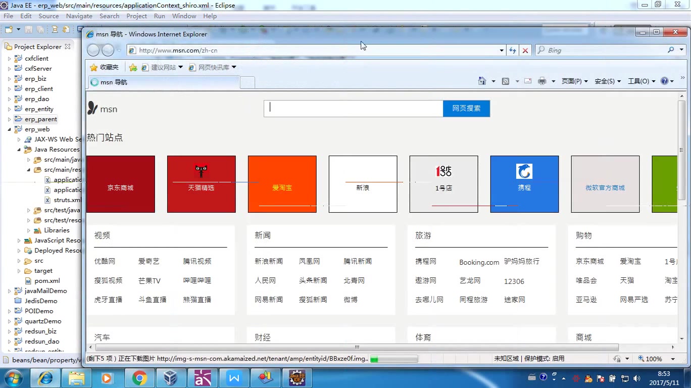Click the RSS feeds icon
The height and width of the screenshot is (388, 691).
click(x=505, y=81)
